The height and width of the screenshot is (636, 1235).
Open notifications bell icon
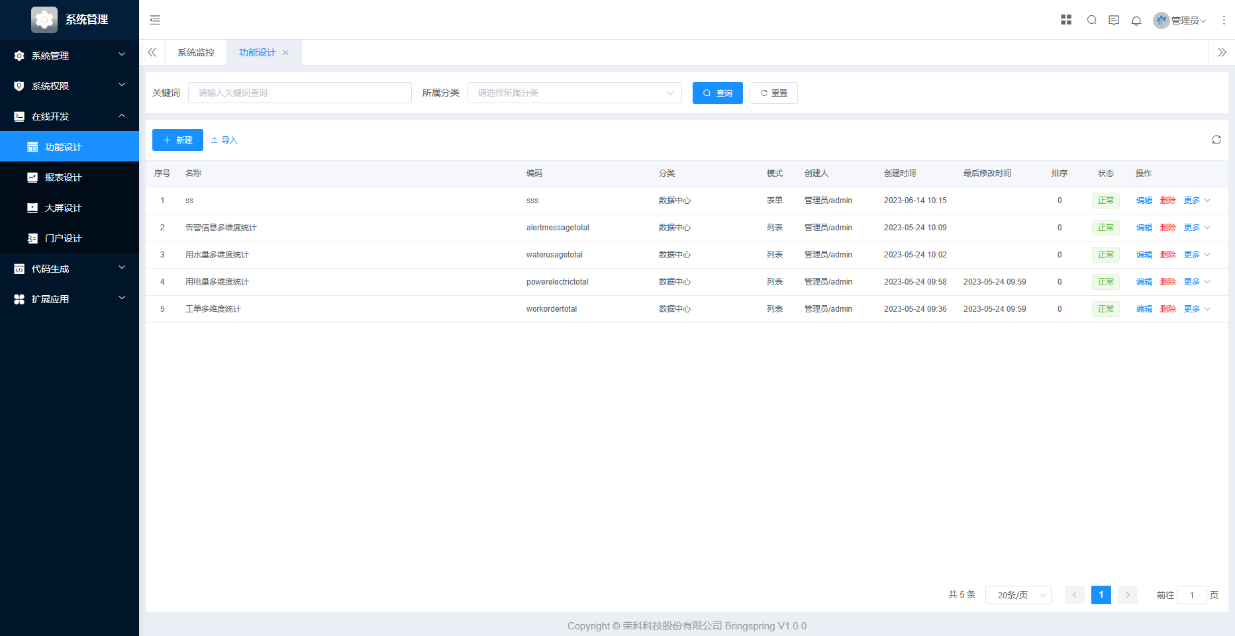coord(1136,21)
